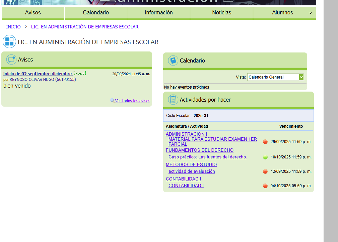Image resolution: width=338 pixels, height=242 pixels.
Task: Click the Asignatura / Actividad column header
Action: (x=187, y=126)
